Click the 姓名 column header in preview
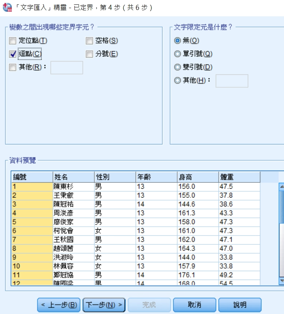The image size is (284, 314). [x=73, y=177]
